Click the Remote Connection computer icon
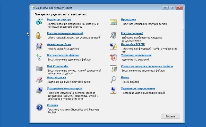Viewport: 206px width, 127px height. (x=113, y=90)
